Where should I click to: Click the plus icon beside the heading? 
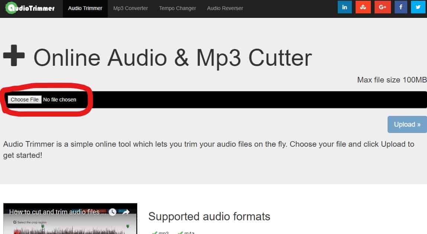click(x=14, y=55)
